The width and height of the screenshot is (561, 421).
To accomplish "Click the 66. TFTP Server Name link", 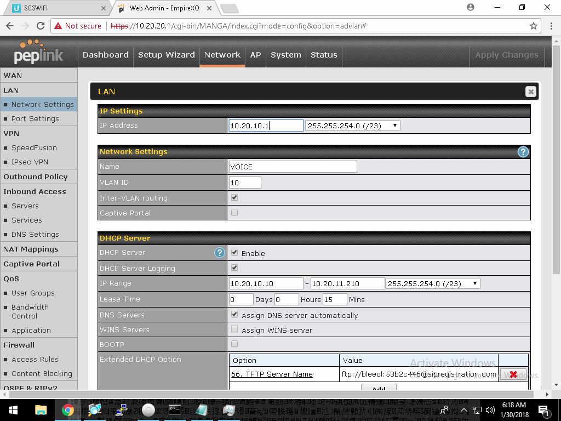I will [x=272, y=374].
